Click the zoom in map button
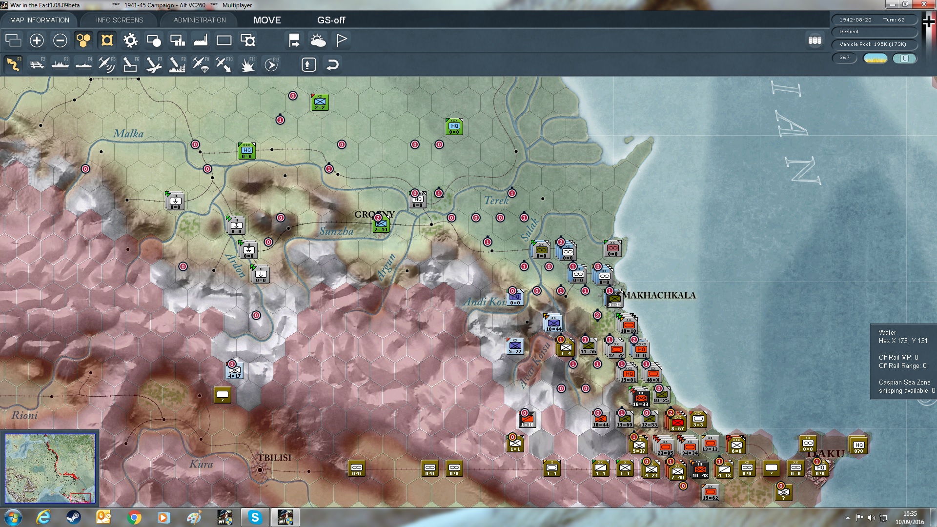 37,41
